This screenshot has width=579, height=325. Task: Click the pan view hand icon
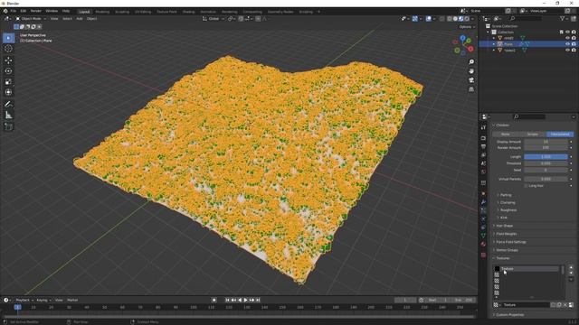[x=471, y=70]
